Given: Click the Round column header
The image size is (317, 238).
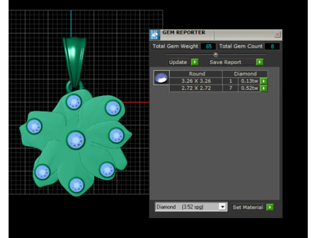Looking at the screenshot, I should pyautogui.click(x=196, y=74).
